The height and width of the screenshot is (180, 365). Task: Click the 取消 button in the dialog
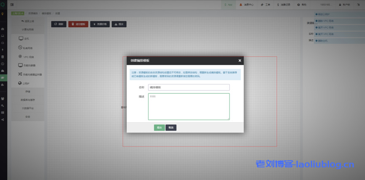tap(171, 127)
